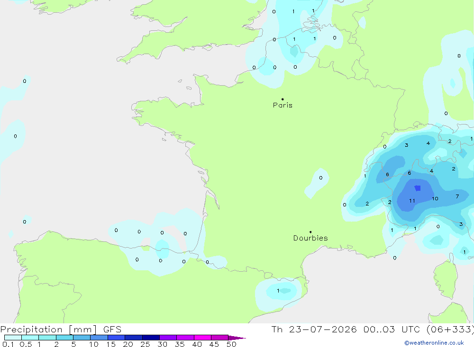Select the 2–5 mm legend swatch
This screenshot has width=474, height=347.
coord(64,338)
